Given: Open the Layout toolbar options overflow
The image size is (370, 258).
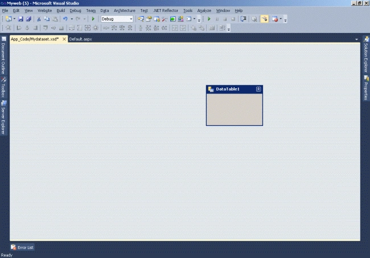Looking at the screenshot, I should pos(229,29).
